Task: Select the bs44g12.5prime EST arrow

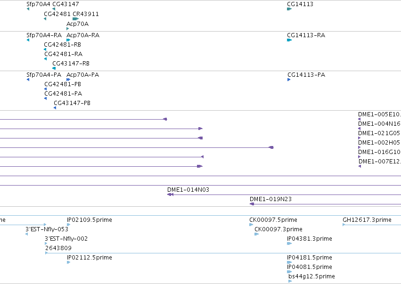Action: coord(290,281)
